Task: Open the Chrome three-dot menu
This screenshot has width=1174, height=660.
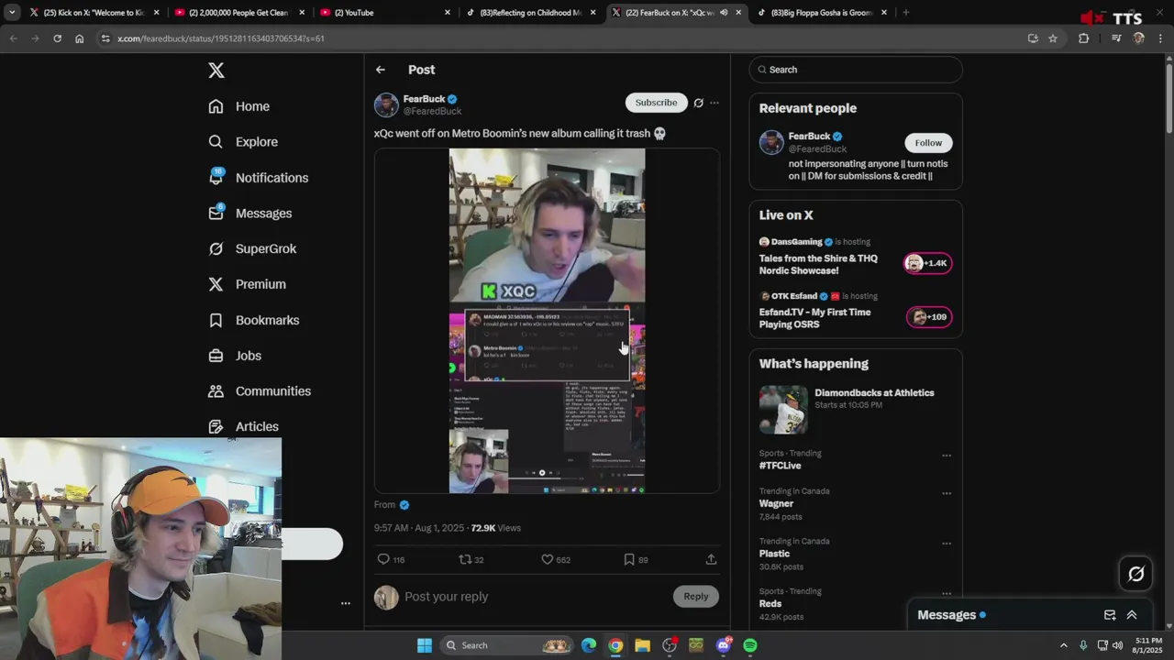Action: [x=1160, y=38]
